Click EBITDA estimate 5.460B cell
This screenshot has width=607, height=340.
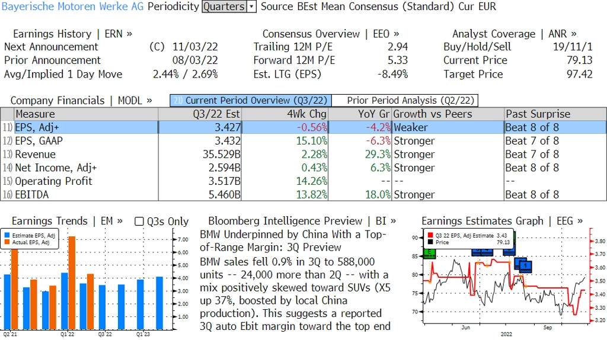(225, 194)
